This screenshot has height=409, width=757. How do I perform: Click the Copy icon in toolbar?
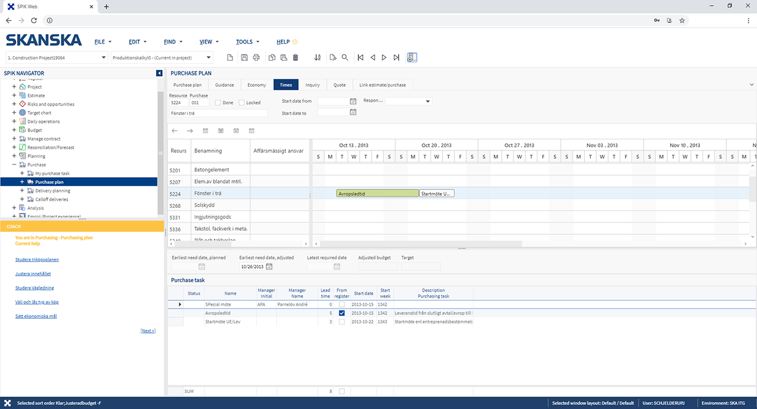coord(271,57)
